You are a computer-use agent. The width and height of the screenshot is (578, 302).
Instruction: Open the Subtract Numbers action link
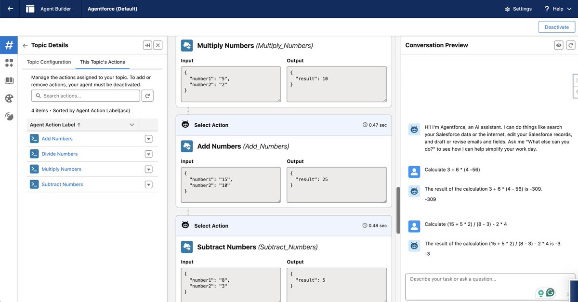point(62,184)
